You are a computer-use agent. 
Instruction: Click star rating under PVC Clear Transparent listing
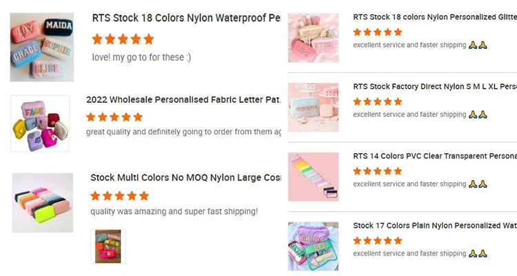click(x=377, y=171)
